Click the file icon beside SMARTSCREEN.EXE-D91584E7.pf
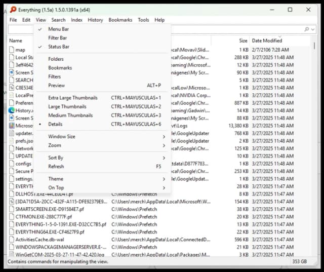324x272 pixels. pyautogui.click(x=12, y=209)
